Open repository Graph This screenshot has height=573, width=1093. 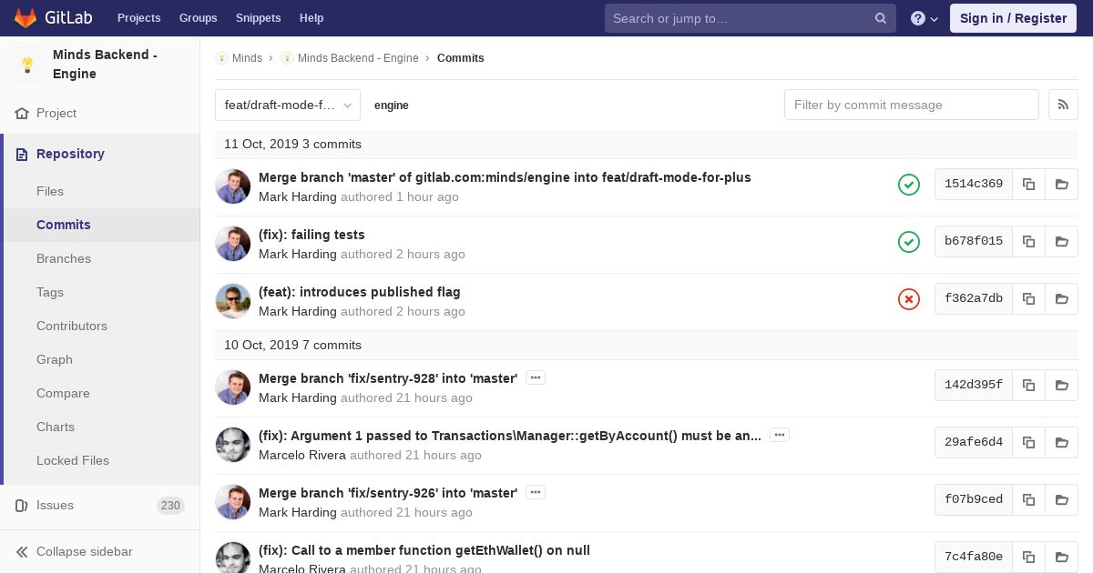tap(55, 359)
